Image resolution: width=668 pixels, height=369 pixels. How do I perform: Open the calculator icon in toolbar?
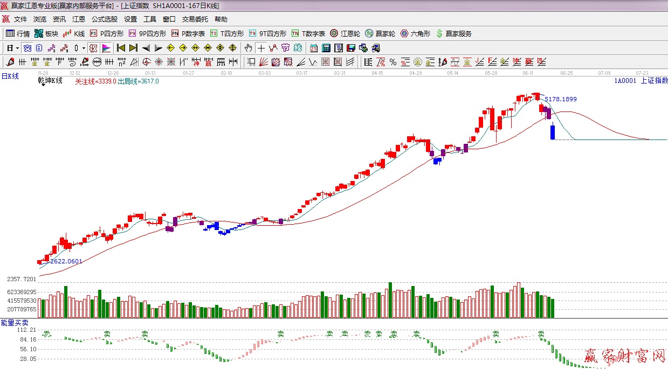(326, 48)
